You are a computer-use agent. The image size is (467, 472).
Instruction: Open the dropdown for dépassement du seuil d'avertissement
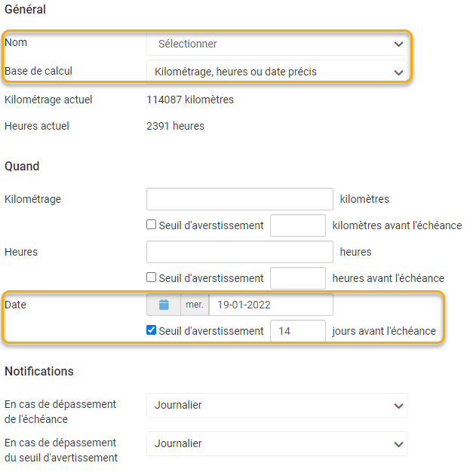[276, 443]
